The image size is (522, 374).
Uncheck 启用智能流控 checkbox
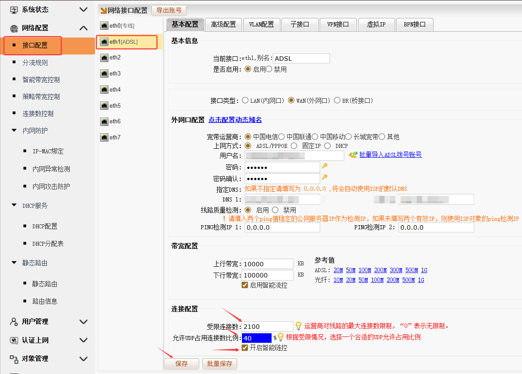245,285
